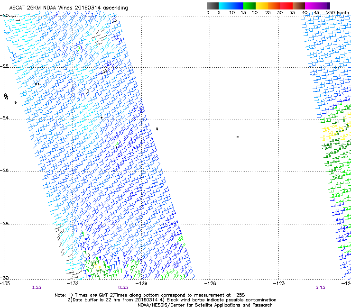
Task: Click the green 15-20 knots color segment
Action: tap(249, 6)
